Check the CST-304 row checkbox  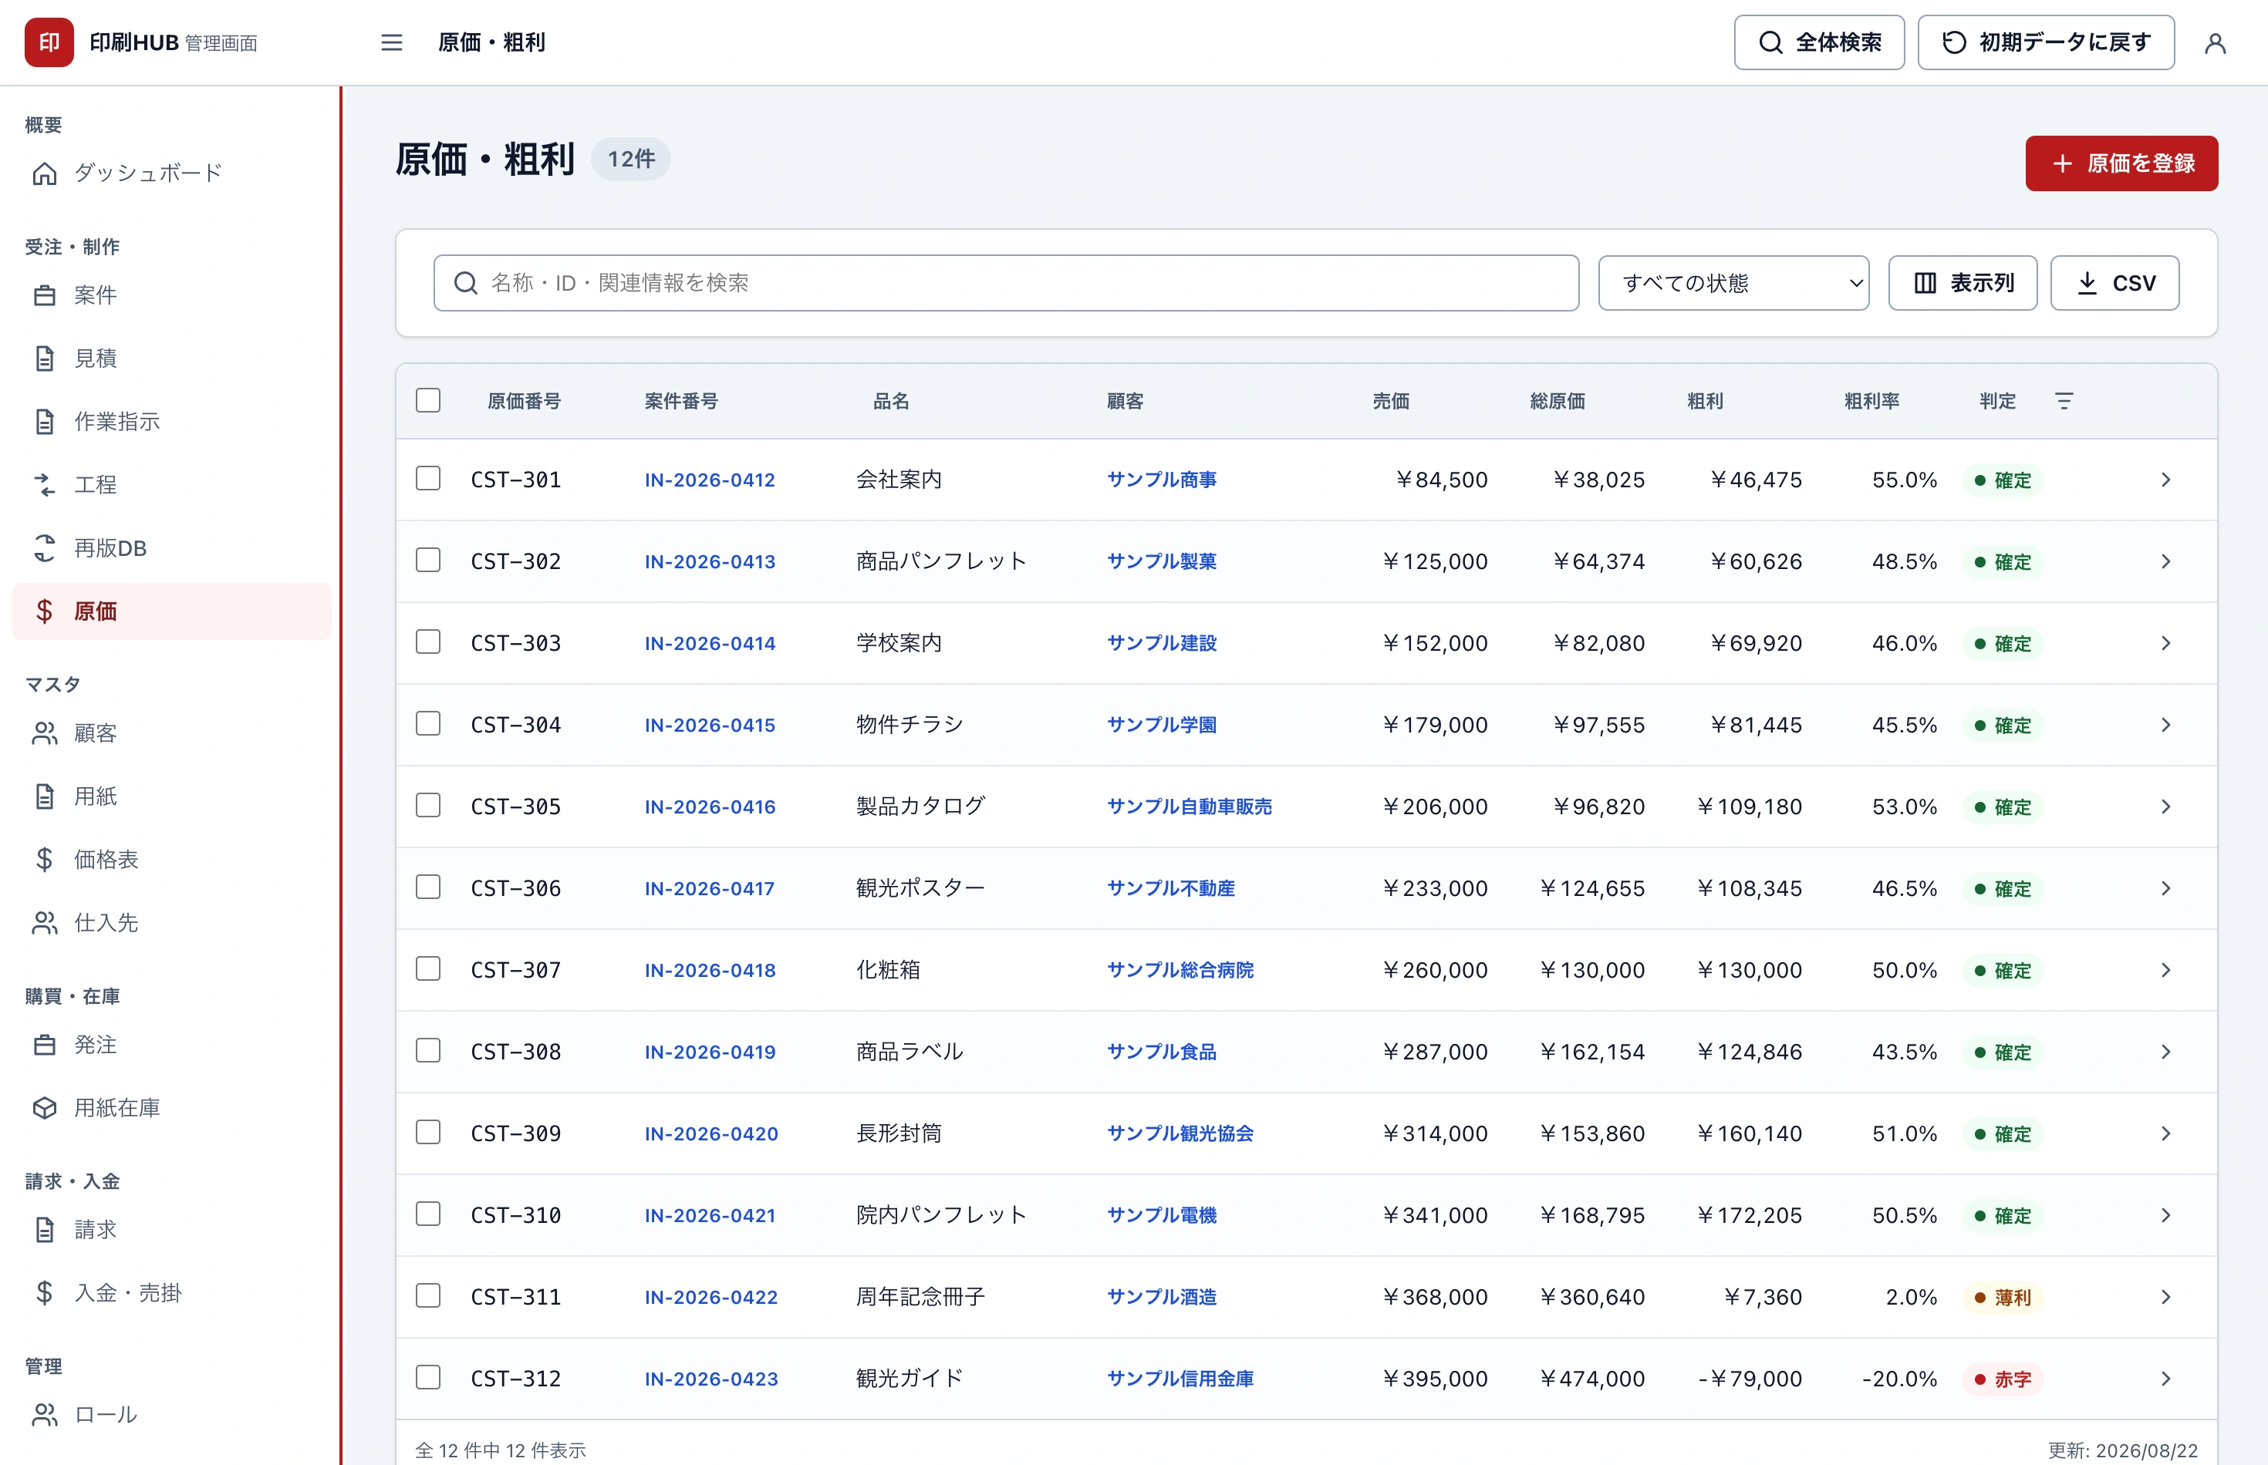[428, 724]
